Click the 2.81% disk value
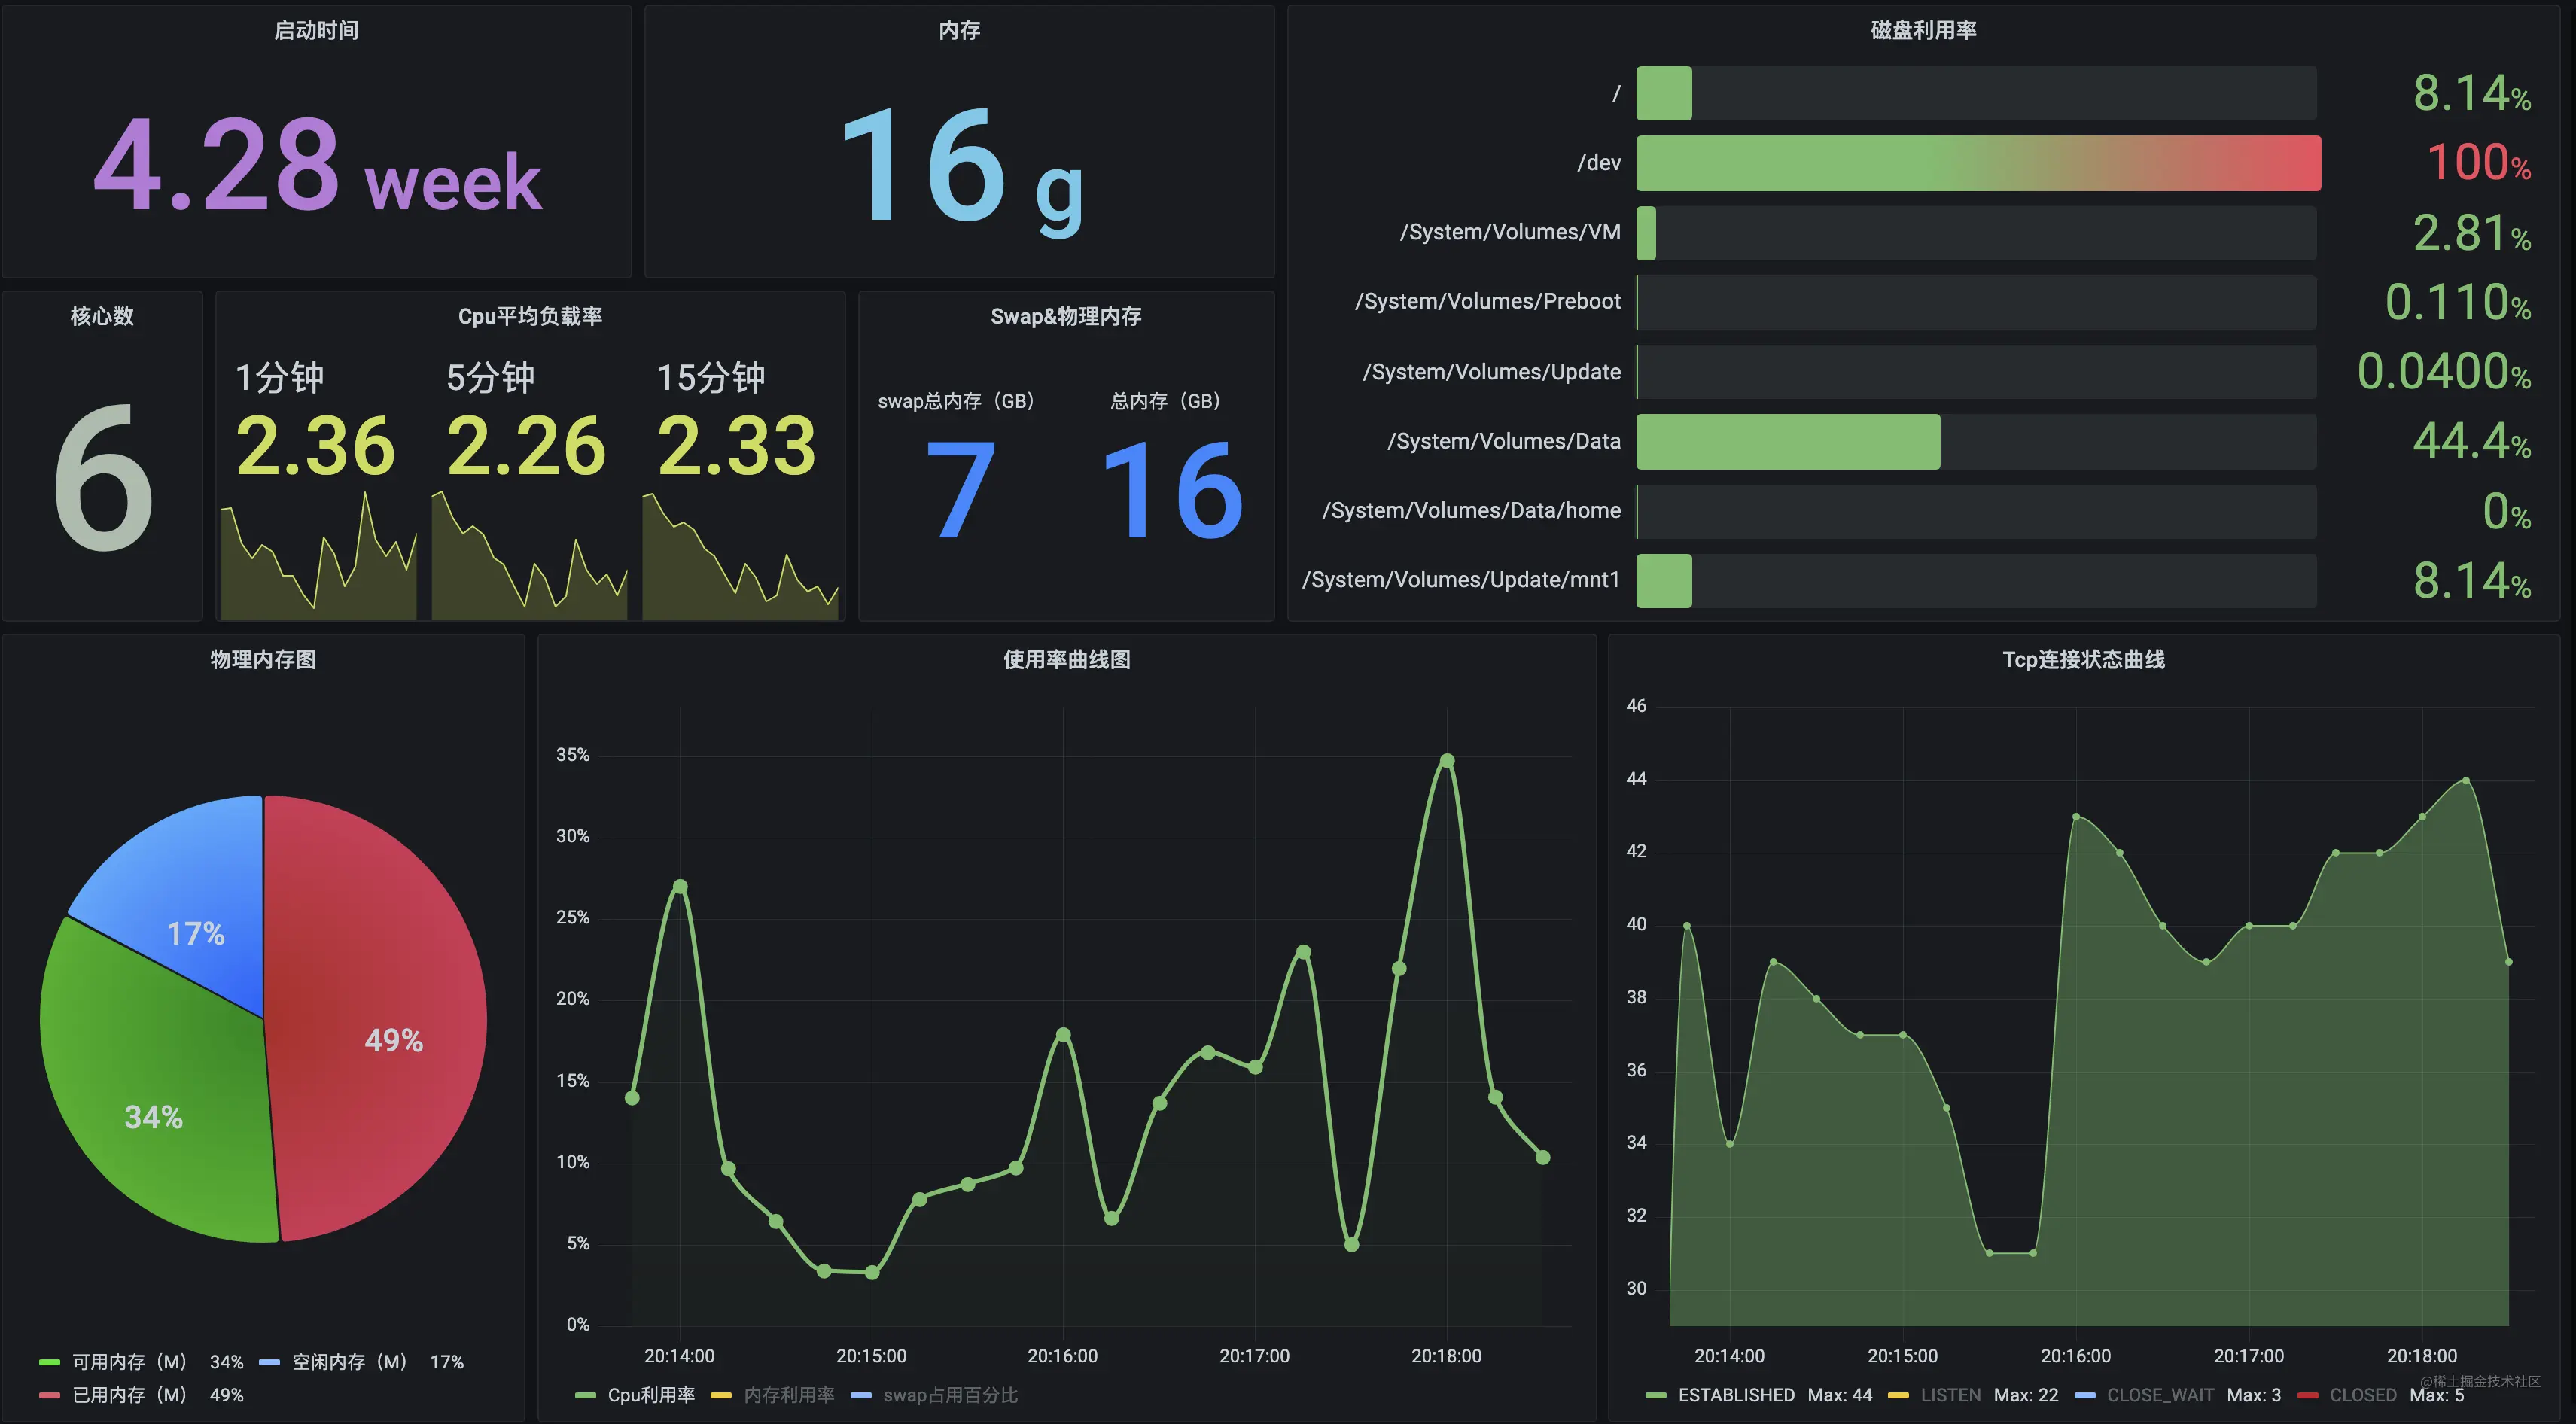The width and height of the screenshot is (2576, 1424). point(2471,233)
